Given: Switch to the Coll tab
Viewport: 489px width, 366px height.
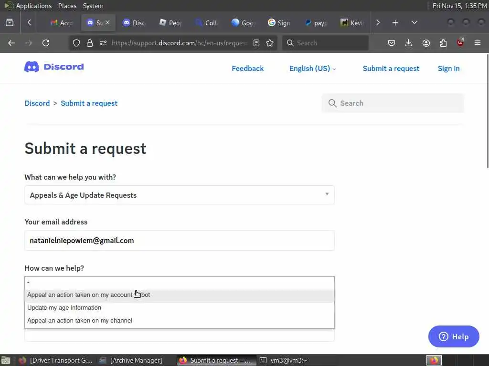Looking at the screenshot, I should [x=207, y=23].
